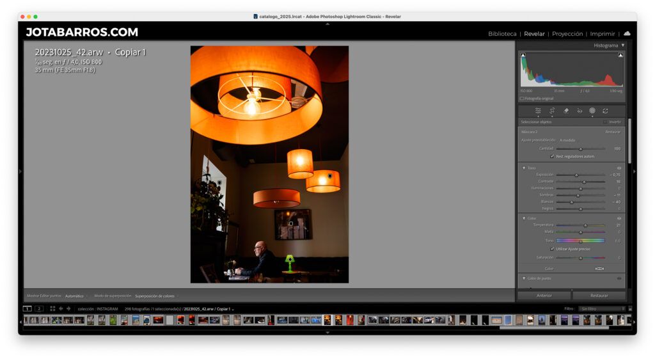
Task: Open the Edit sliders tool icon
Action: 538,111
